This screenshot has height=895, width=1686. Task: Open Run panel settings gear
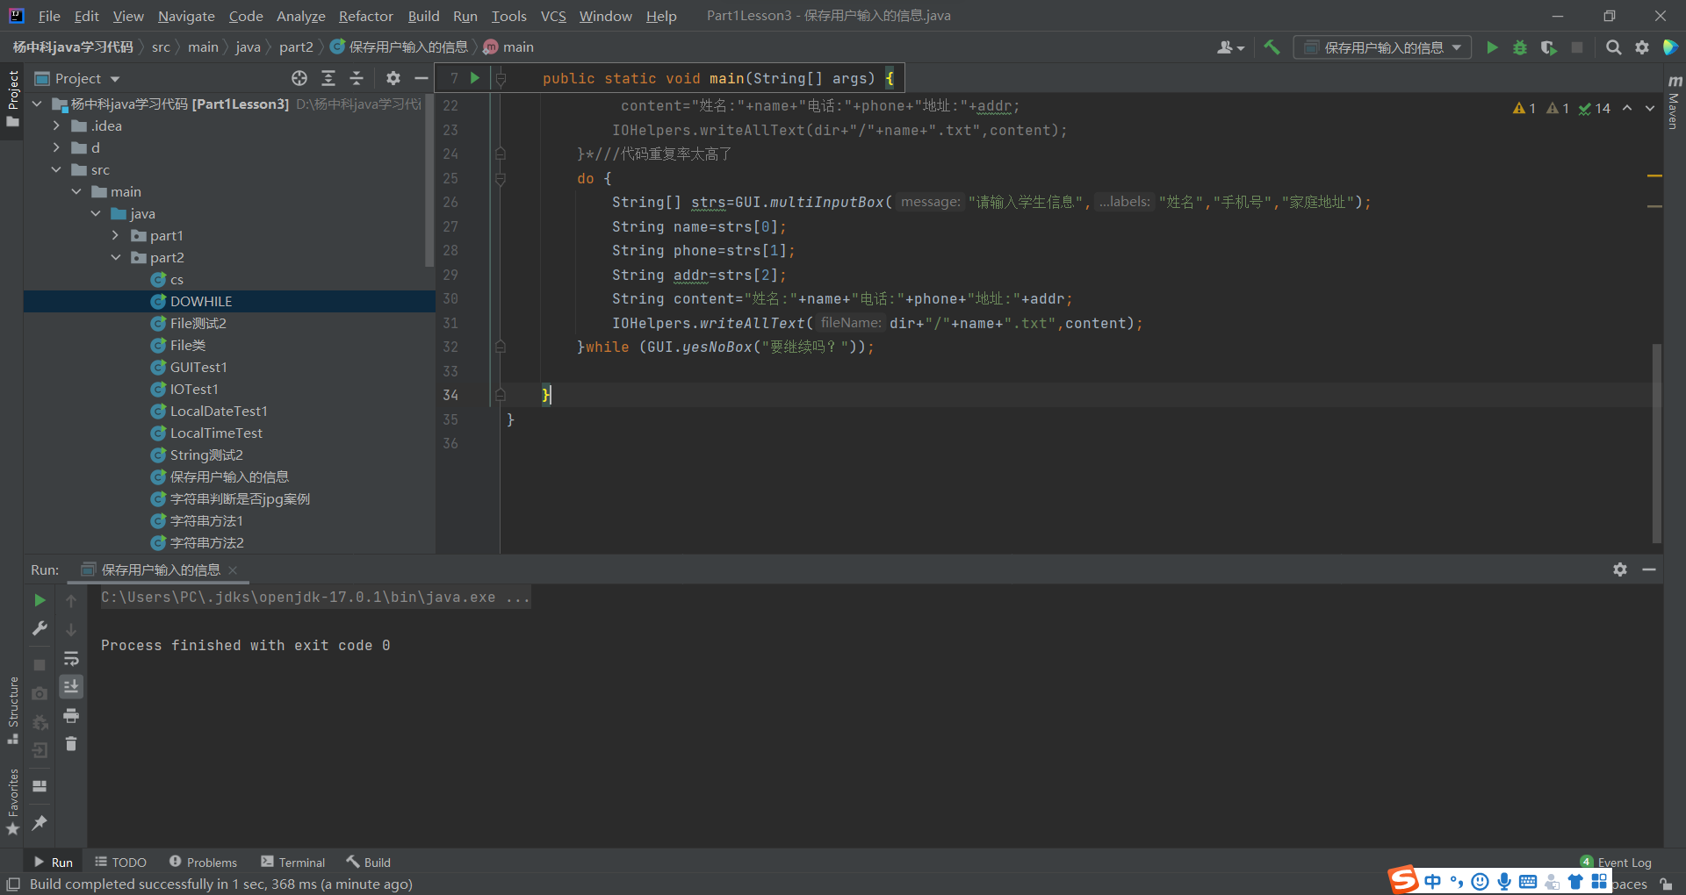(1620, 569)
